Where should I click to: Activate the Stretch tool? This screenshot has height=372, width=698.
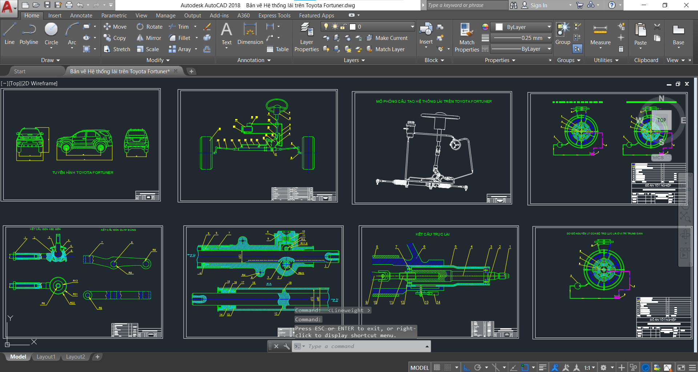tap(117, 49)
